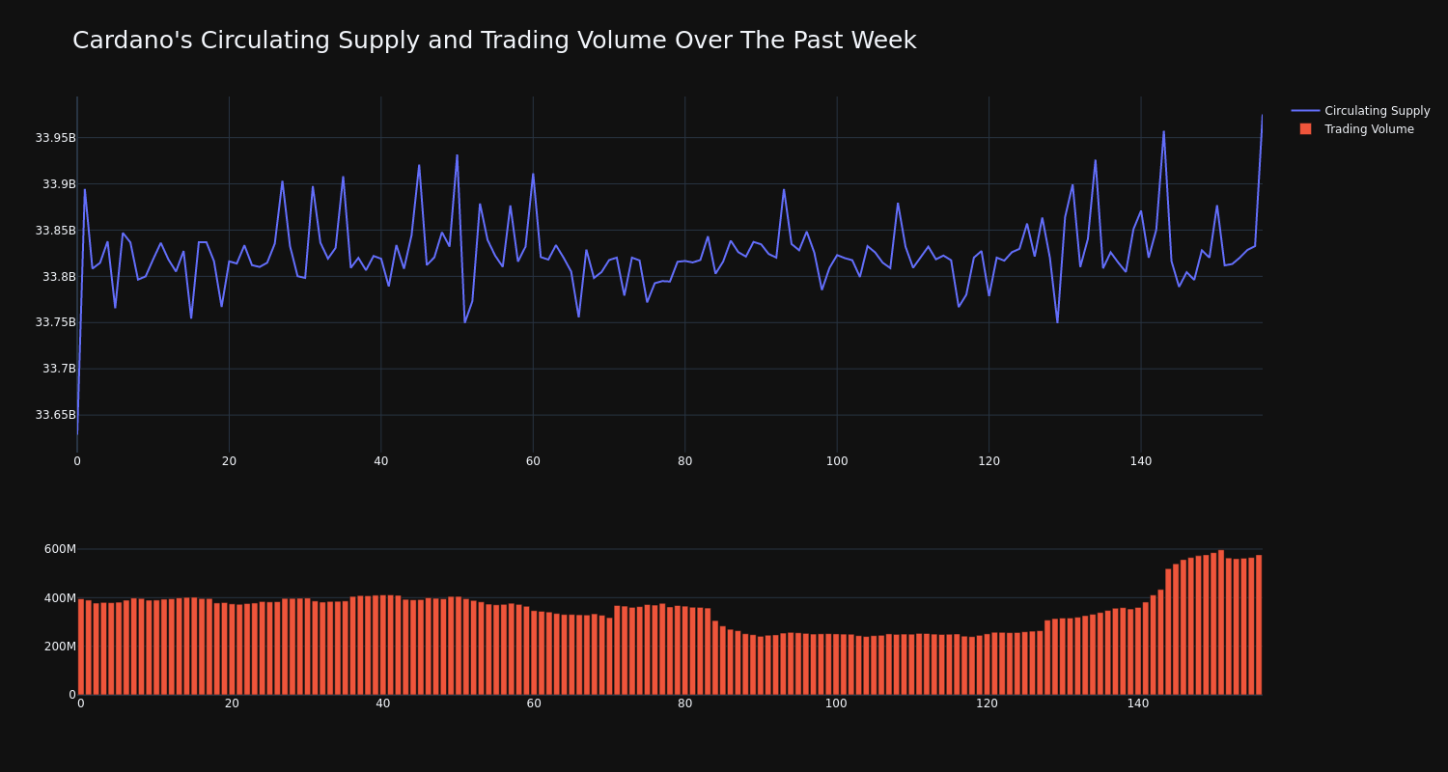The width and height of the screenshot is (1448, 772).
Task: Click the tallest trading volume bar near 600M
Action: 1221,622
